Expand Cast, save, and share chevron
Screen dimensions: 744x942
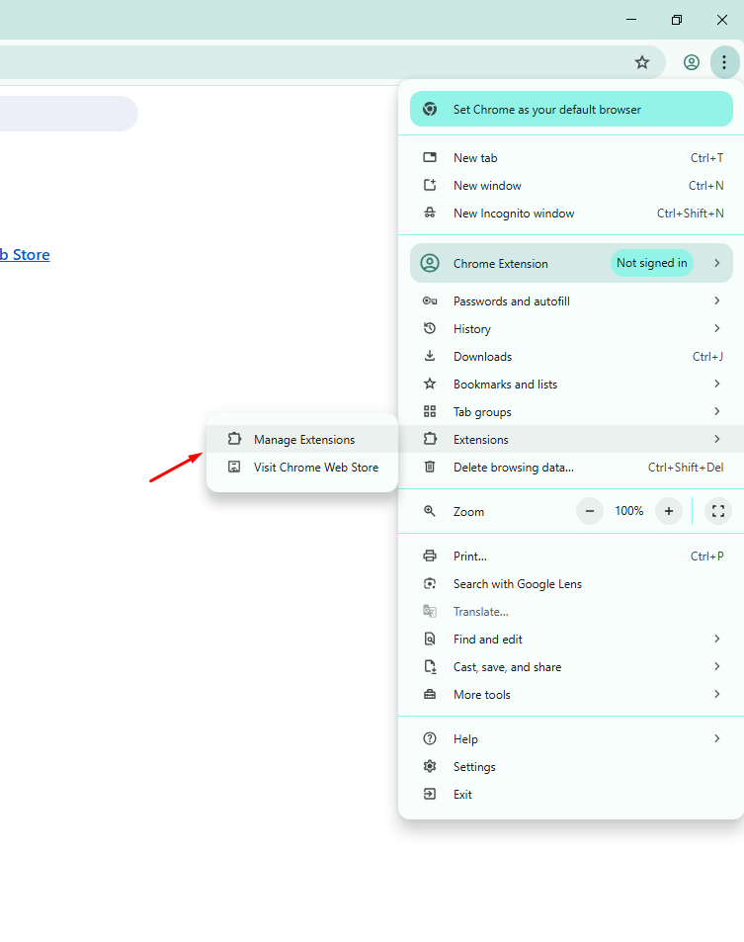(x=717, y=666)
